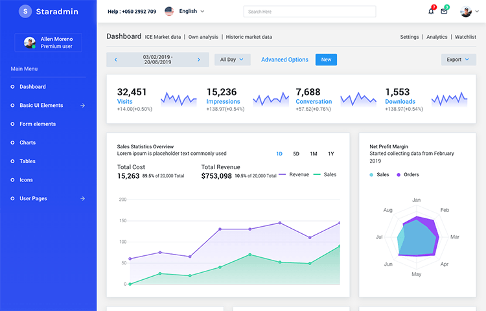This screenshot has height=311, width=486.
Task: Click the Allen Moreno Premium user card
Action: click(49, 42)
